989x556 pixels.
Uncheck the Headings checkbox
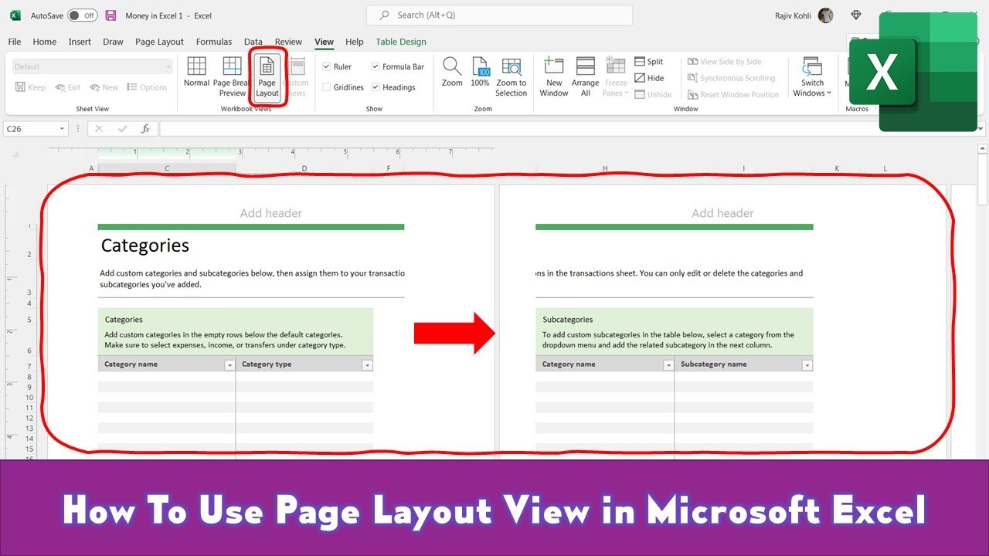[x=376, y=87]
